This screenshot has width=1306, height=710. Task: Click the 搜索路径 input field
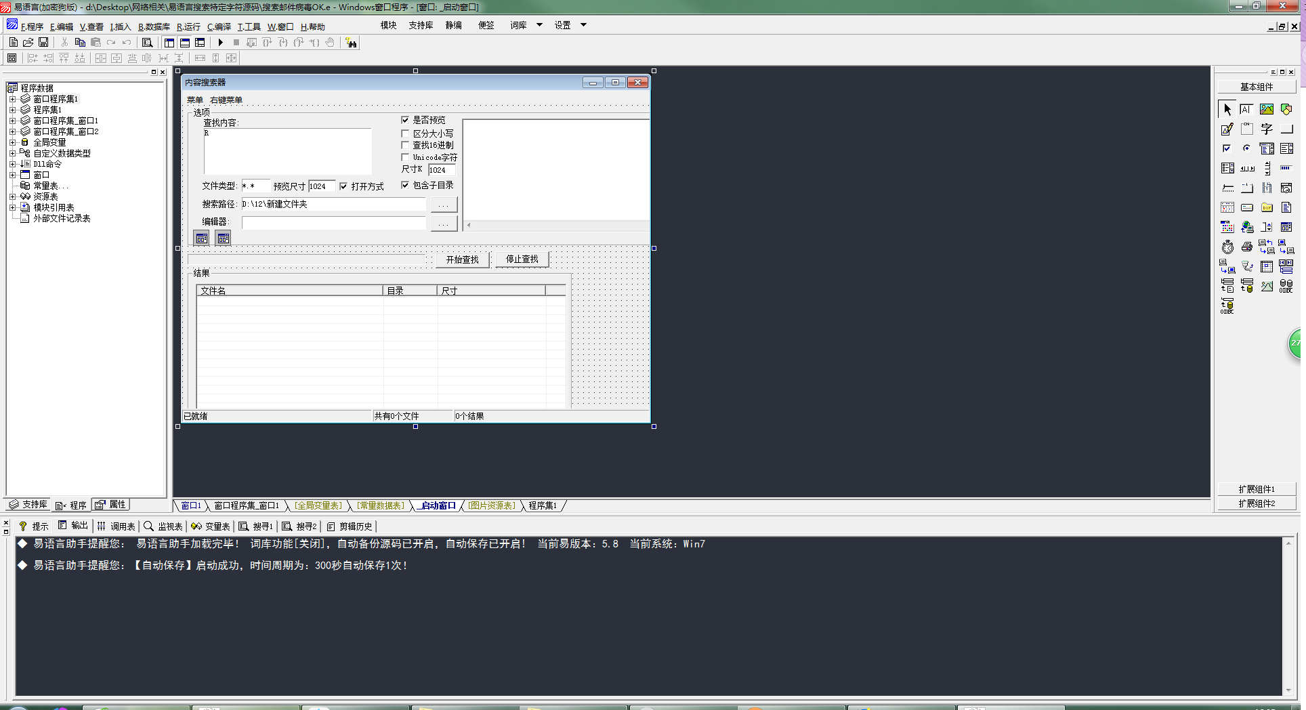coord(333,204)
